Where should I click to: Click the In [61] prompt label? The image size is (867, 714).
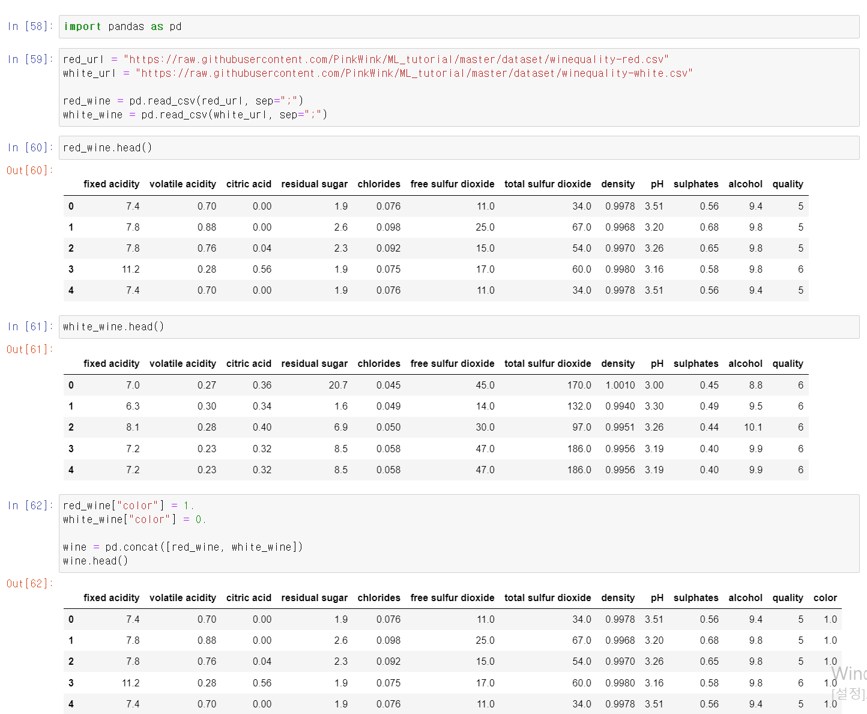(30, 327)
